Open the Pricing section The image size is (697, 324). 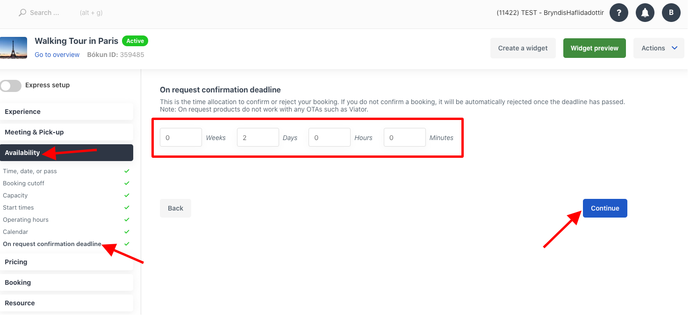[66, 262]
